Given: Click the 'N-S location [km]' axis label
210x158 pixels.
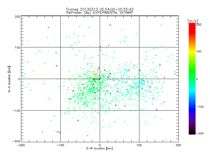Looking at the screenshot, I should point(9,79).
